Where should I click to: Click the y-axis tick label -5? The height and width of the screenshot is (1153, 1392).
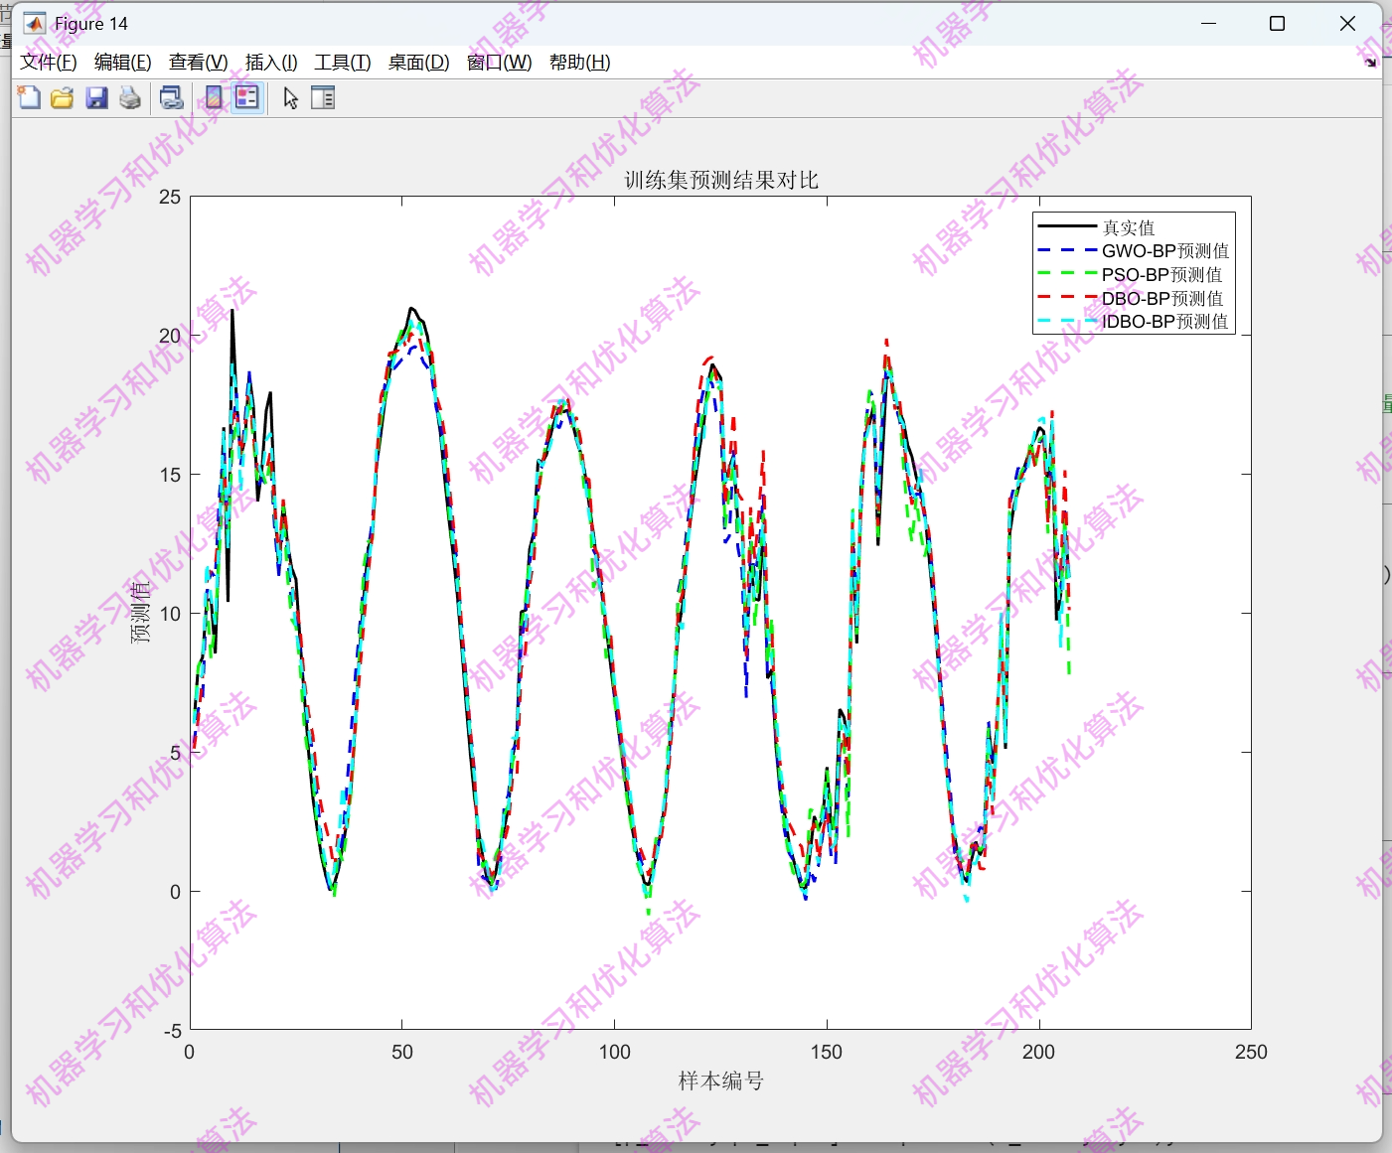click(173, 1031)
